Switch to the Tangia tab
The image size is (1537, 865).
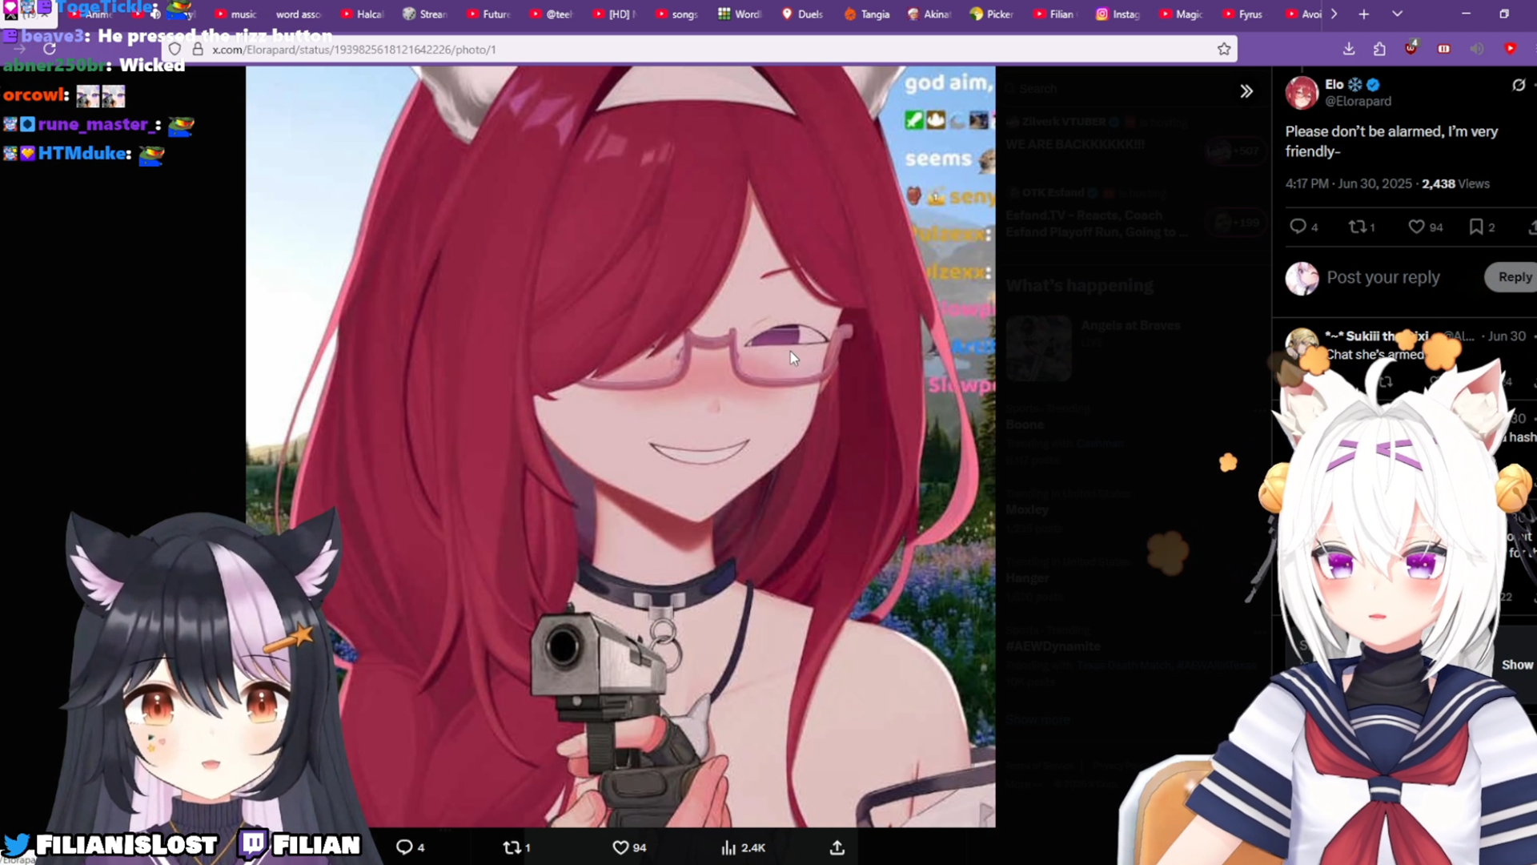867,14
